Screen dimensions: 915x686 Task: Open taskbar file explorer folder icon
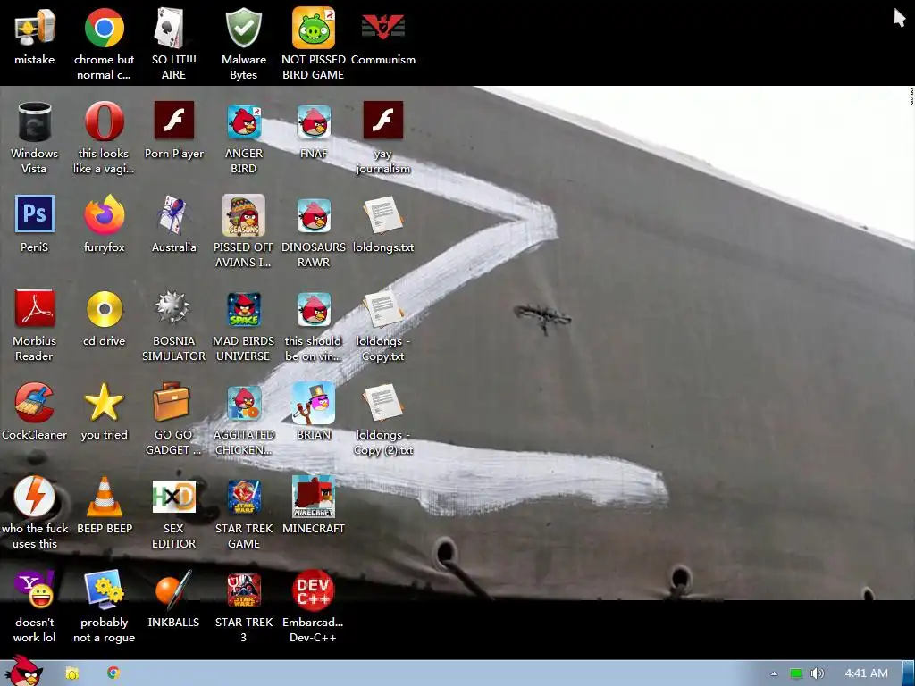(72, 673)
